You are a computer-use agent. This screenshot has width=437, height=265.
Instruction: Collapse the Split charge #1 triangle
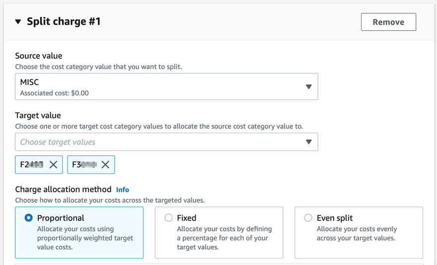[18, 22]
